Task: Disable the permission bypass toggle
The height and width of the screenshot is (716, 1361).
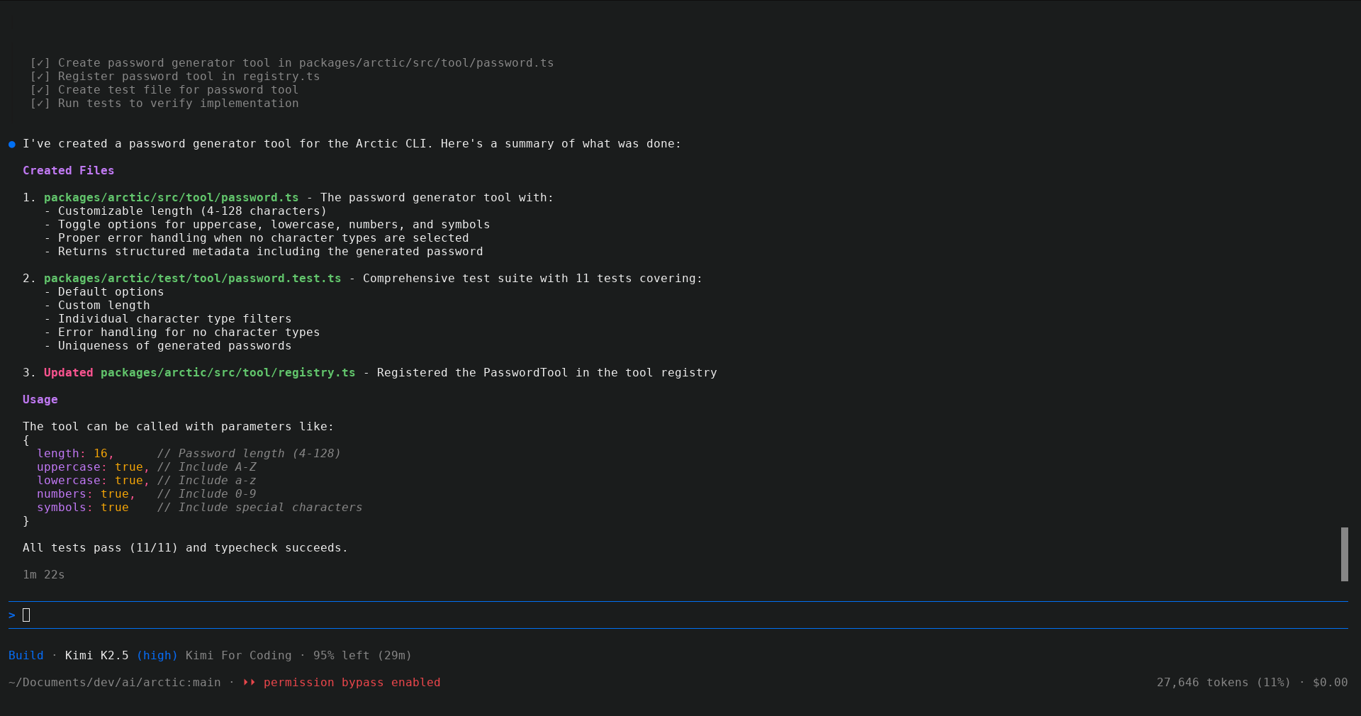Action: pos(351,683)
